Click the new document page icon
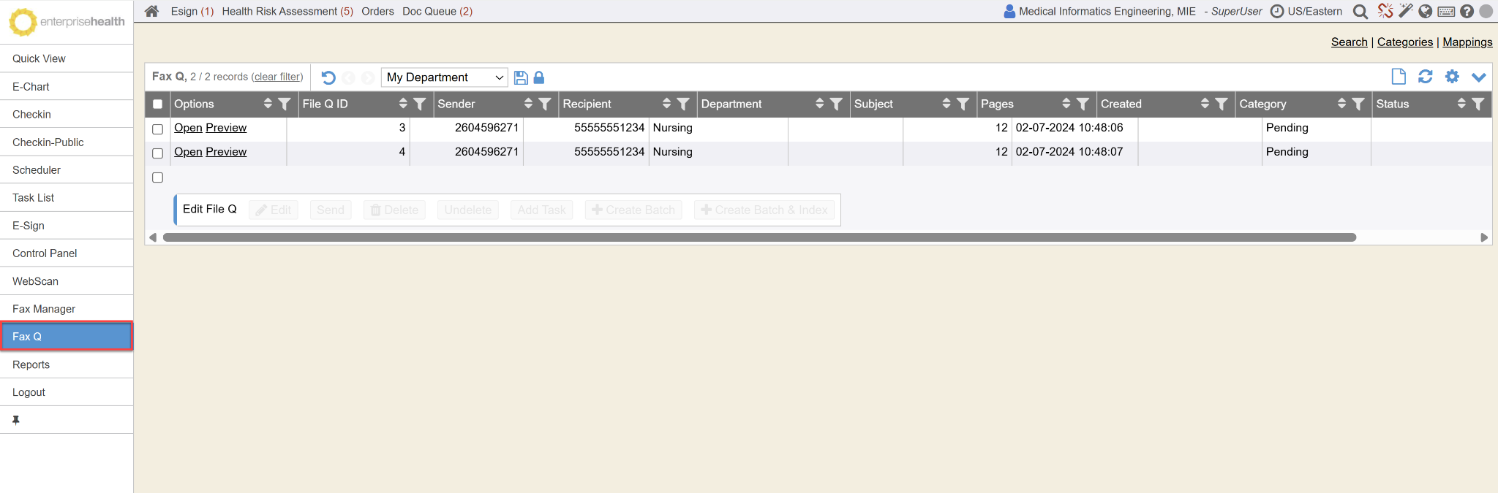The height and width of the screenshot is (493, 1498). click(1399, 77)
